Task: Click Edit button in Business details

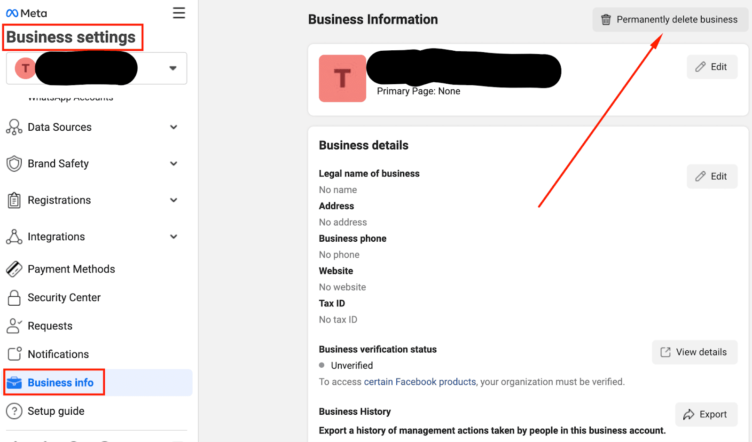Action: click(712, 176)
